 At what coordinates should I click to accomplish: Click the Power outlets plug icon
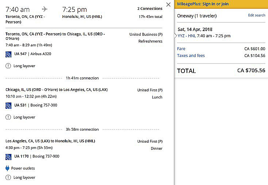(x=8, y=168)
